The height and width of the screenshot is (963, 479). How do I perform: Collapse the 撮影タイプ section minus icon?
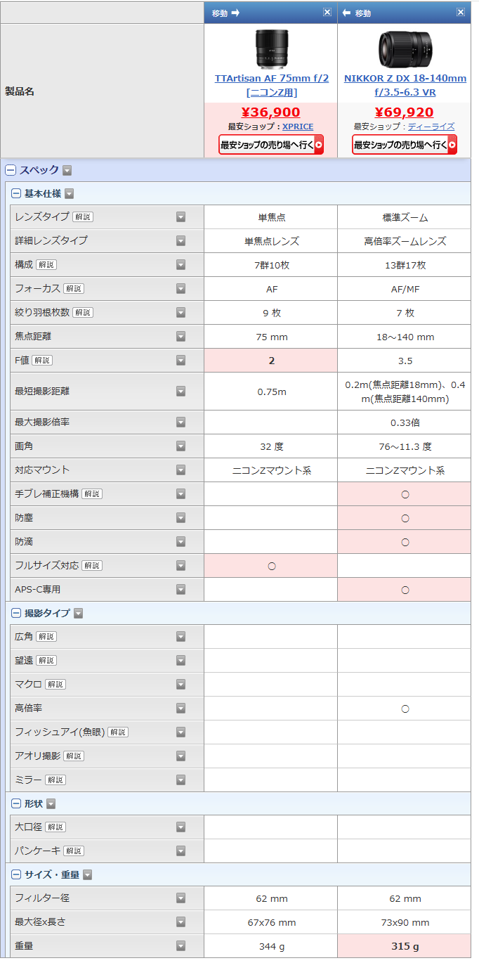[x=16, y=613]
